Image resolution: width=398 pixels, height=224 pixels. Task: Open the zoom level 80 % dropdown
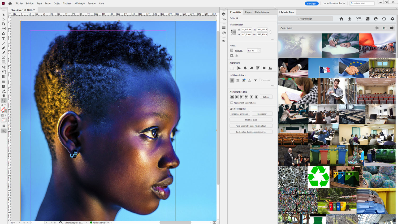20,222
